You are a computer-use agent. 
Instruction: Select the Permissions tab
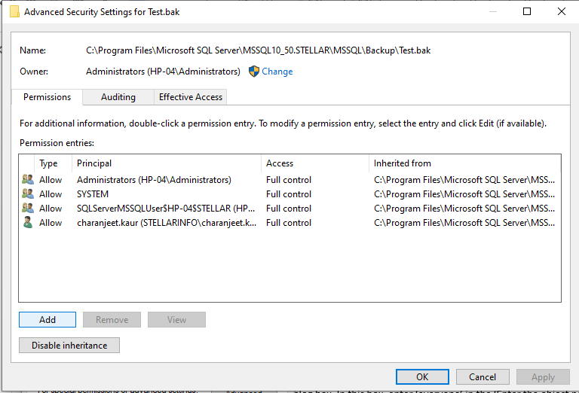[x=47, y=97]
